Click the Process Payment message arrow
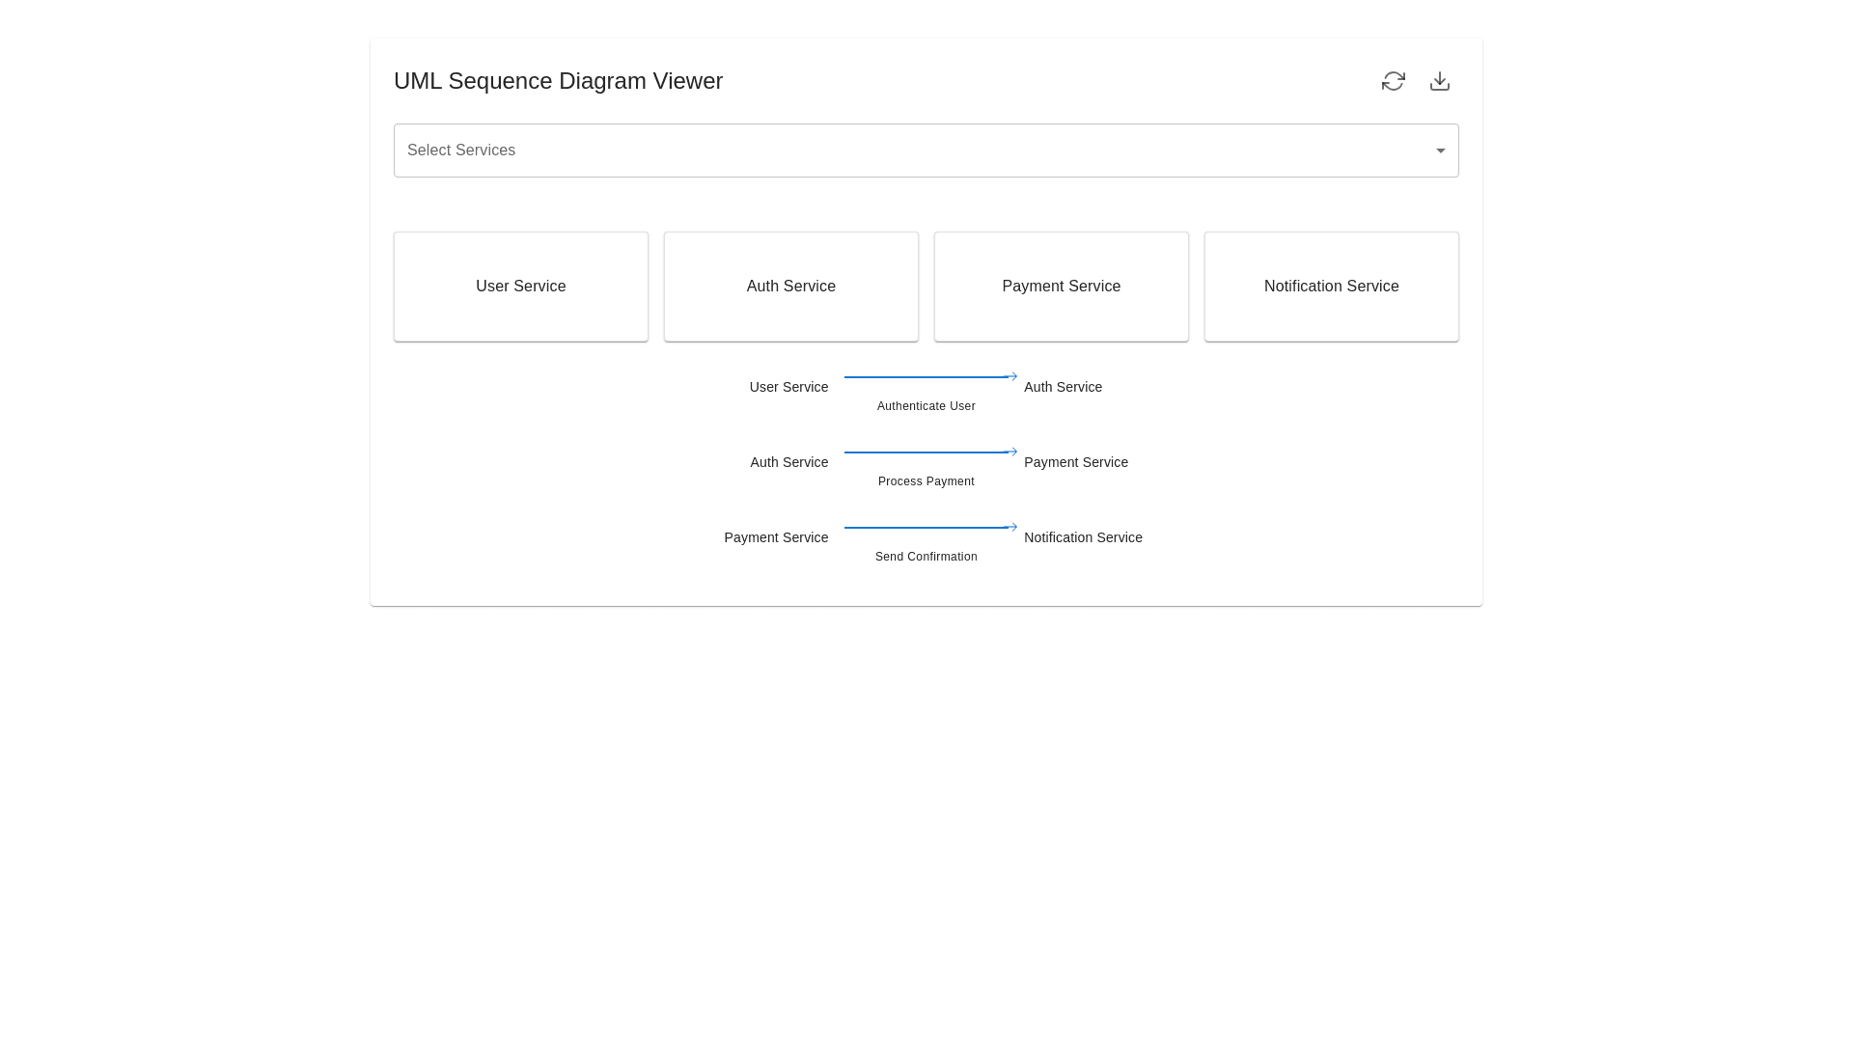The width and height of the screenshot is (1853, 1042). point(926,452)
